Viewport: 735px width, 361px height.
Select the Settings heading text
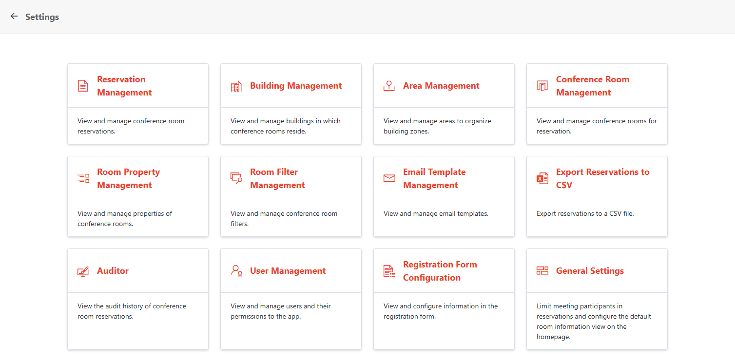tap(42, 17)
